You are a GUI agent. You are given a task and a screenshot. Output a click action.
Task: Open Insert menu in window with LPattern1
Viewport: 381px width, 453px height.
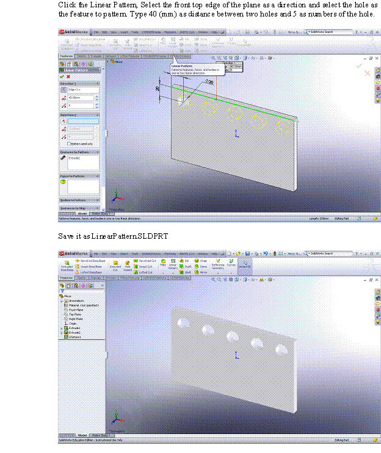click(x=124, y=253)
